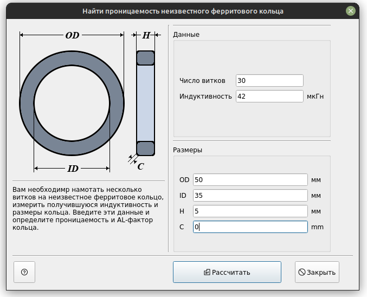Click the H label above the cross-section

point(146,35)
